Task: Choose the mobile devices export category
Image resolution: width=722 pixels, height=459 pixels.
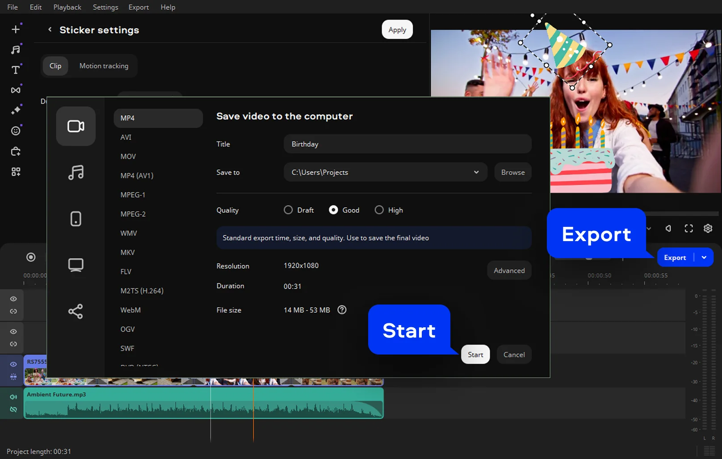Action: point(76,219)
